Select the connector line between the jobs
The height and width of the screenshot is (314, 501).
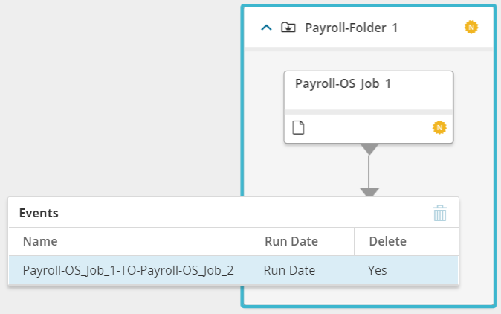coord(369,171)
